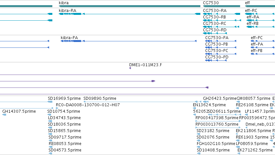Select RE61903.5prime EST
This screenshot has height=155, width=275.
point(238,140)
